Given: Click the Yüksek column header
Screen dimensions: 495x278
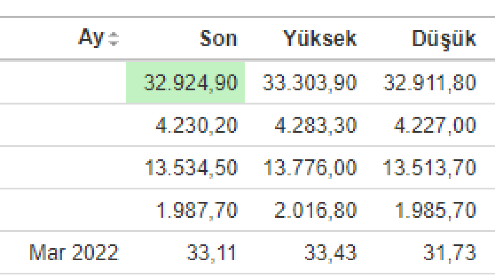Looking at the screenshot, I should tap(320, 39).
